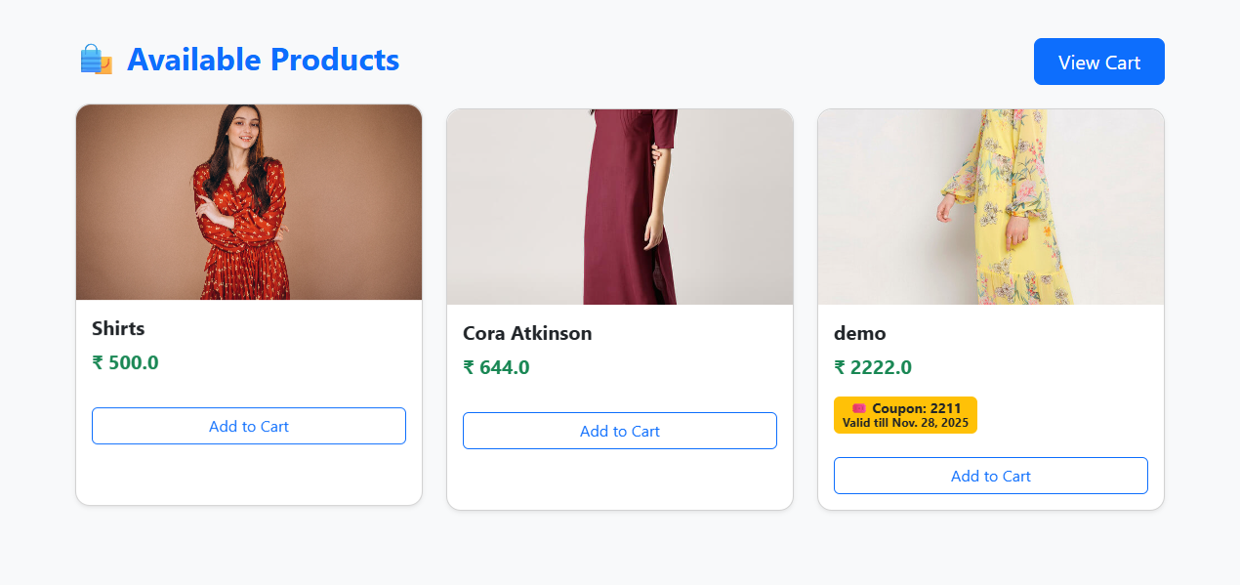Click the rupee symbol on the demo product price
This screenshot has width=1240, height=585.
pos(840,367)
